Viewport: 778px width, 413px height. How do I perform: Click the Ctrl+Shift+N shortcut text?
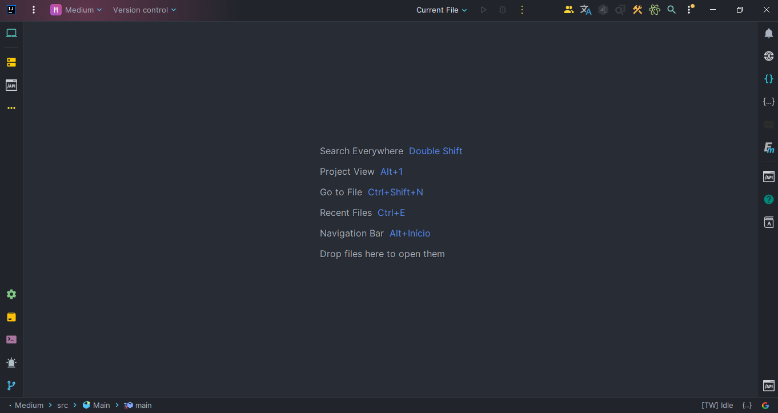(395, 192)
